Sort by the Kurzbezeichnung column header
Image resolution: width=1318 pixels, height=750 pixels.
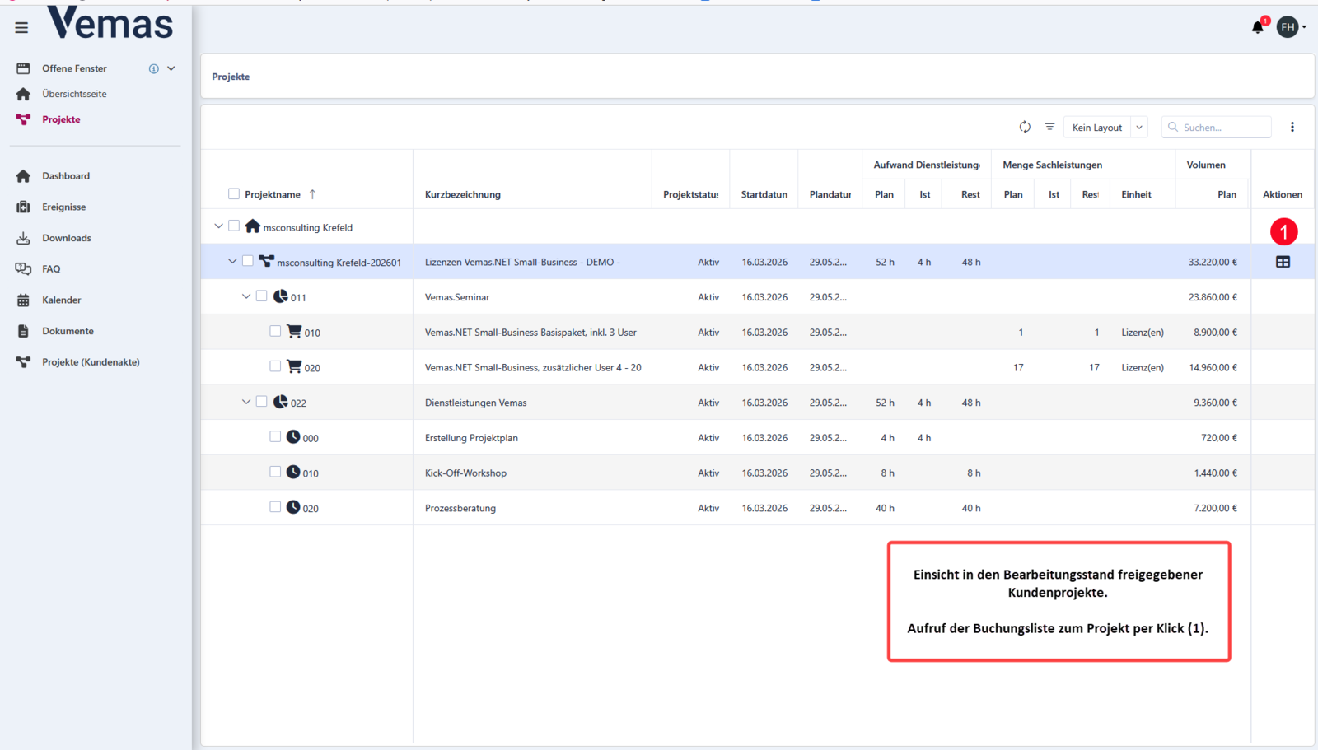click(x=463, y=195)
